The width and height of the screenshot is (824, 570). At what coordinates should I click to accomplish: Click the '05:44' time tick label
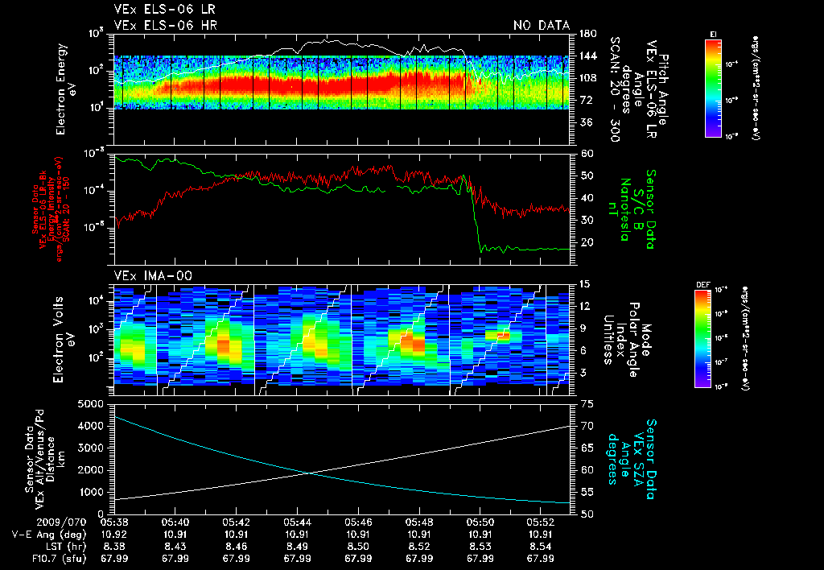[298, 523]
